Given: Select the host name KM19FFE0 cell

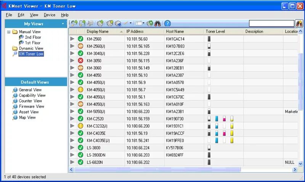Looking at the screenshot, I should (184, 140).
